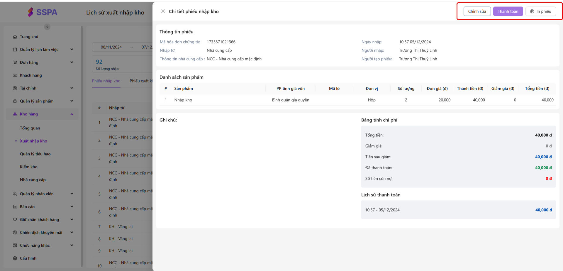This screenshot has width=563, height=271.
Task: Click the 92 Số lượng nhập card
Action: tap(122, 65)
